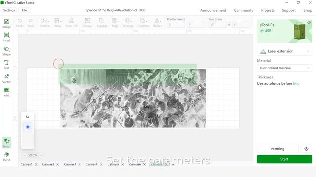Open the Settings menu
Viewport: 316px width, 177px height.
pos(9,10)
